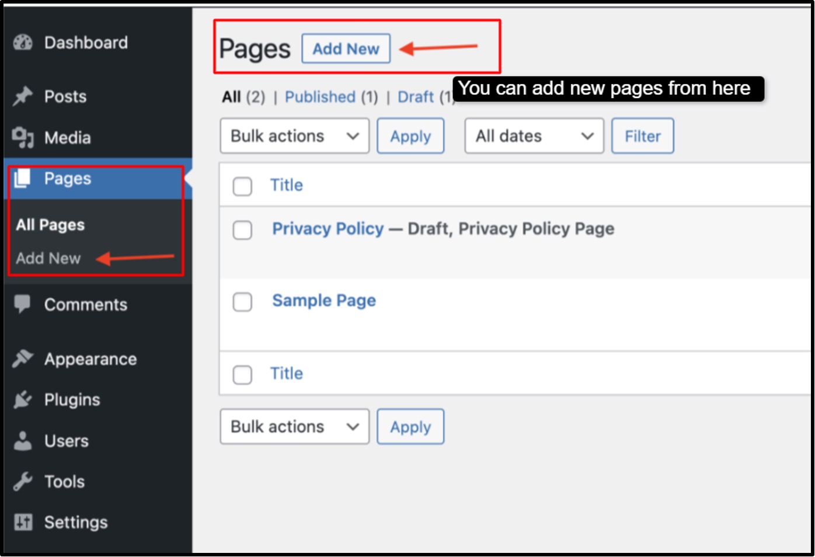Open the Draft pages filter
815x557 pixels.
tap(416, 97)
